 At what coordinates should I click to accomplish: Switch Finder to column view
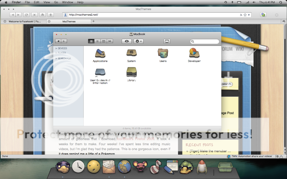[x=104, y=41]
